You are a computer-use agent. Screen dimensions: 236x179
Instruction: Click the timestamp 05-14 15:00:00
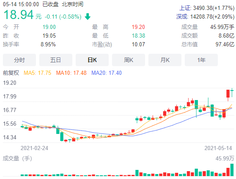click(21, 4)
